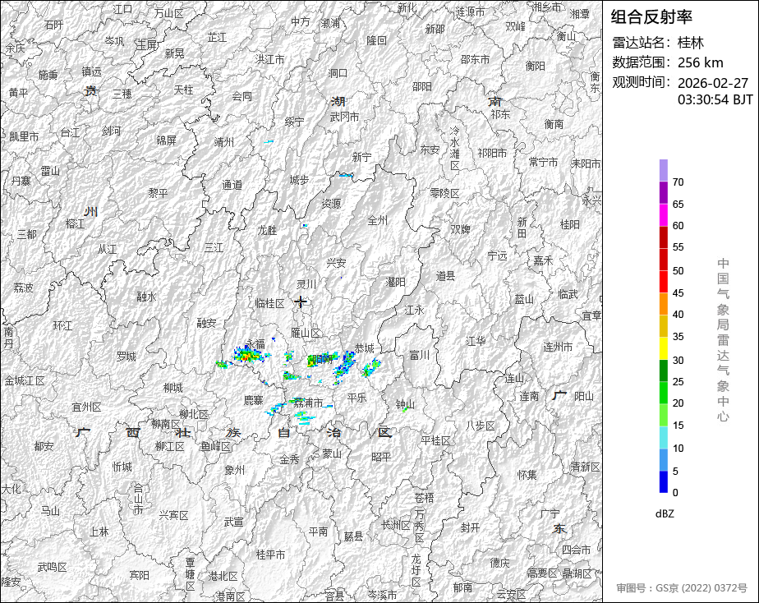
Task: Click the 兴安 map label
Action: click(336, 263)
